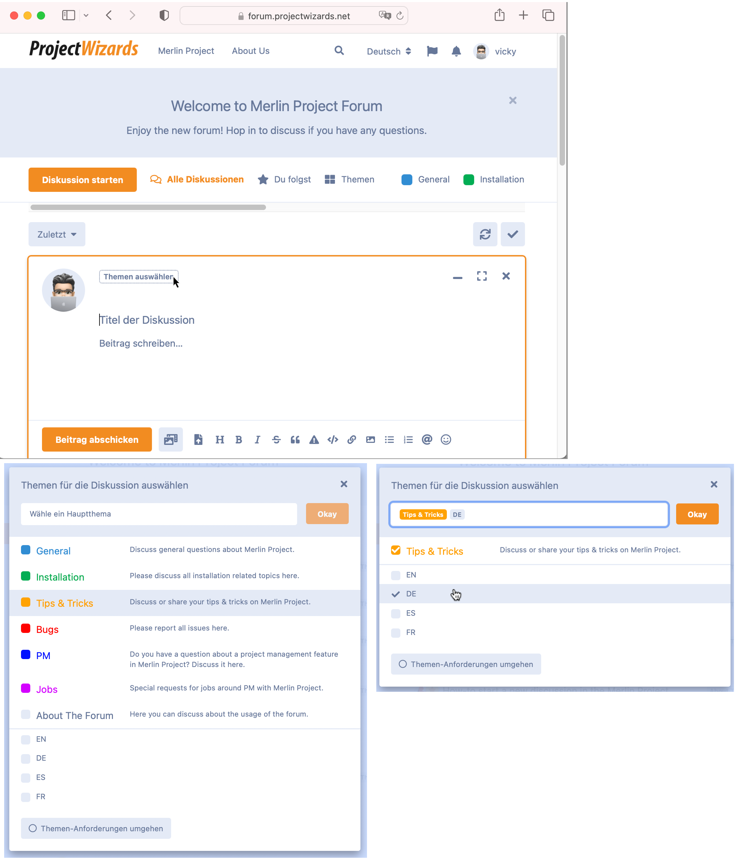Open a new tab with plus icon
Screen dimensions: 735x865
pyautogui.click(x=523, y=15)
